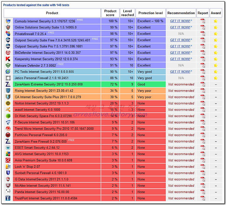Click GET IT NOW for BitDefender Internet Security
Screen dimensions: 226x205
tap(181, 53)
